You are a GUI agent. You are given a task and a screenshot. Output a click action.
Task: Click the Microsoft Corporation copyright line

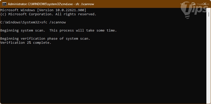pos(48,14)
